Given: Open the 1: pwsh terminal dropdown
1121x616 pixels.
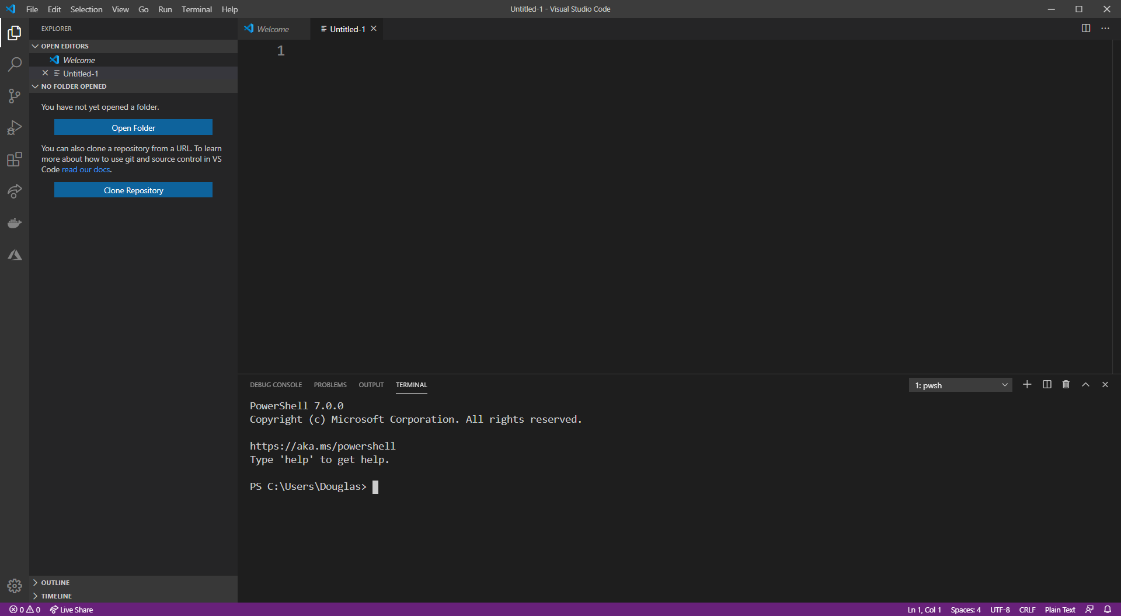Looking at the screenshot, I should point(959,385).
